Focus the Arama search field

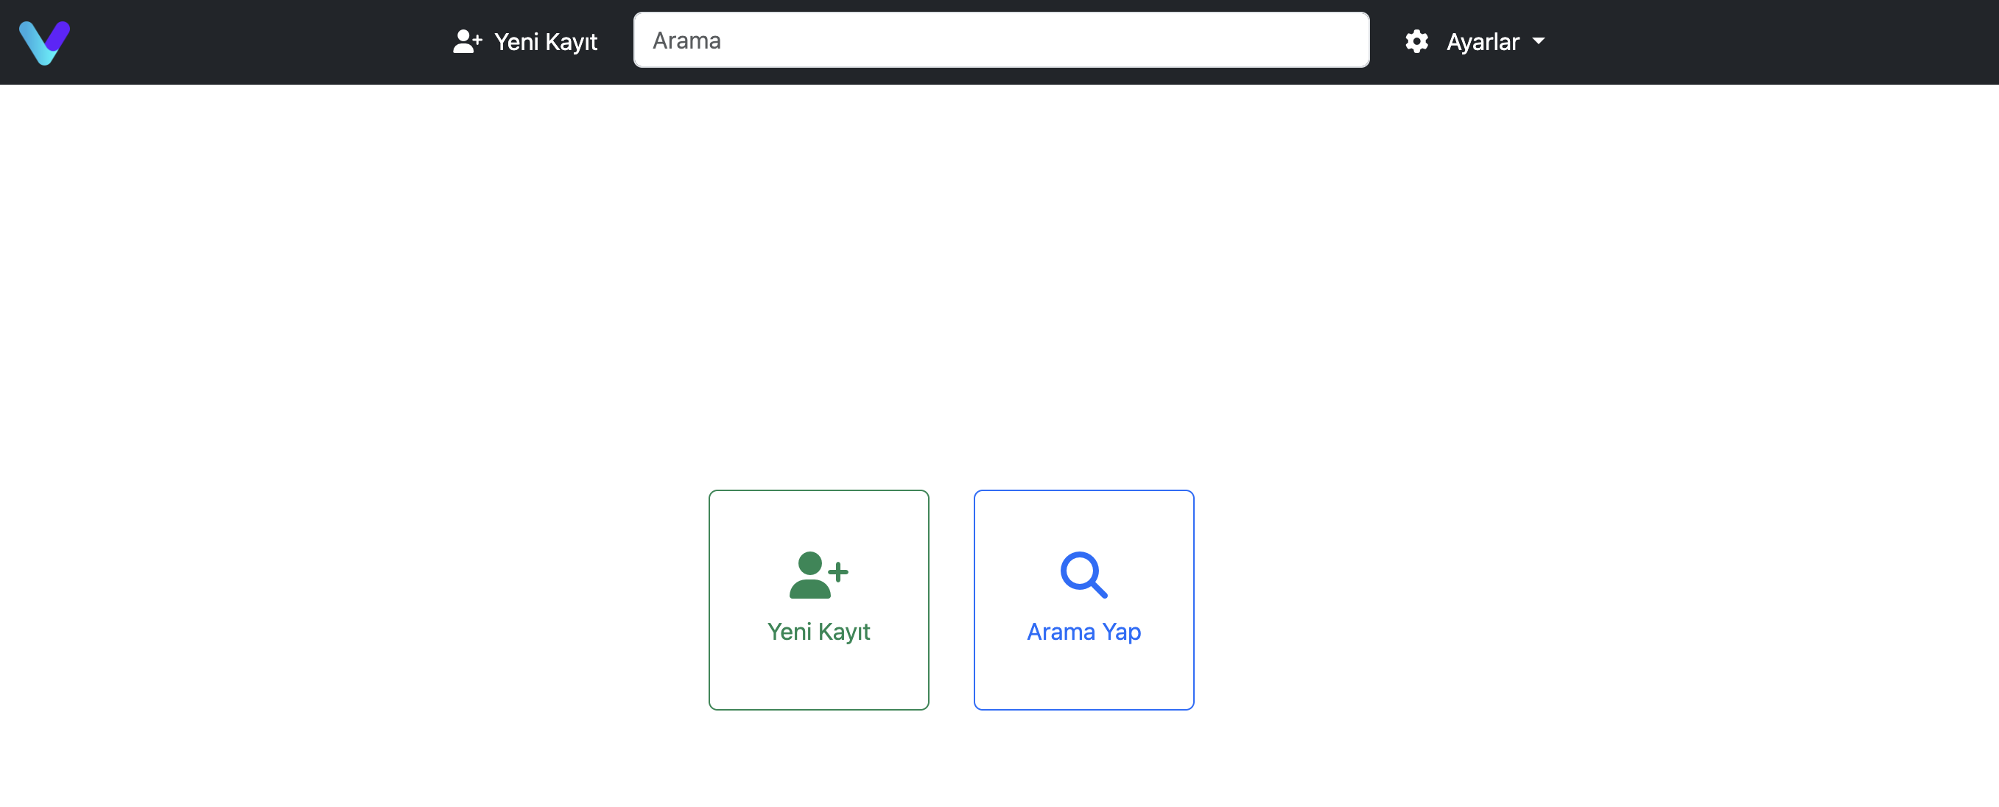(x=1000, y=40)
